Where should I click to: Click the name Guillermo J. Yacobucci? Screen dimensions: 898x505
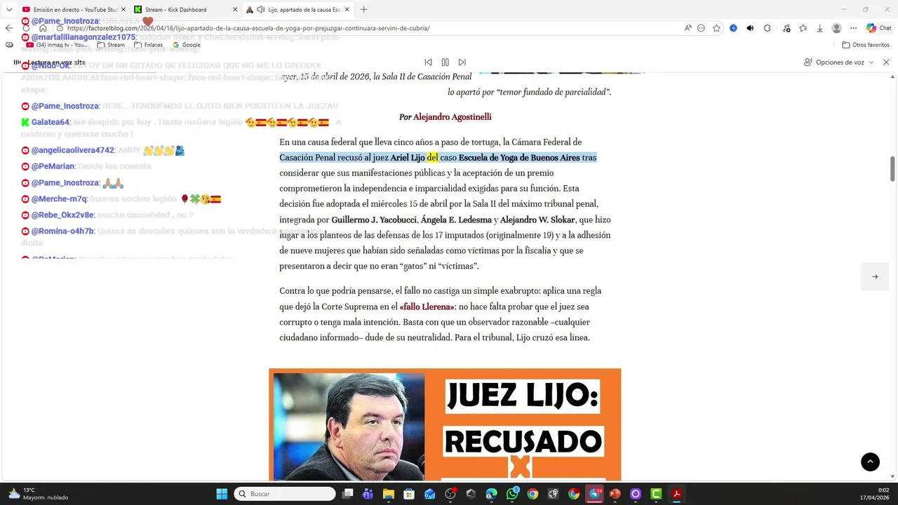(x=374, y=220)
